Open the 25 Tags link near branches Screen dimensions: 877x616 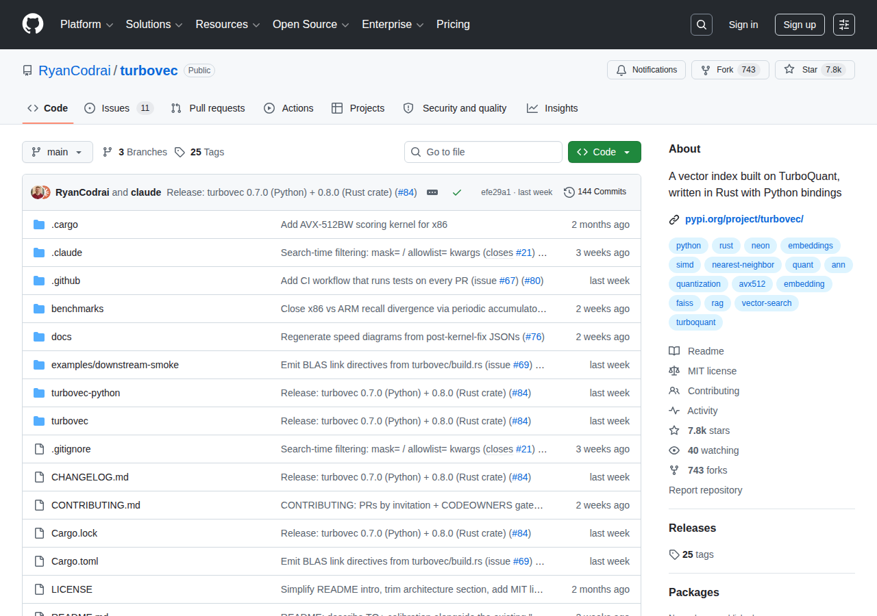tap(199, 152)
